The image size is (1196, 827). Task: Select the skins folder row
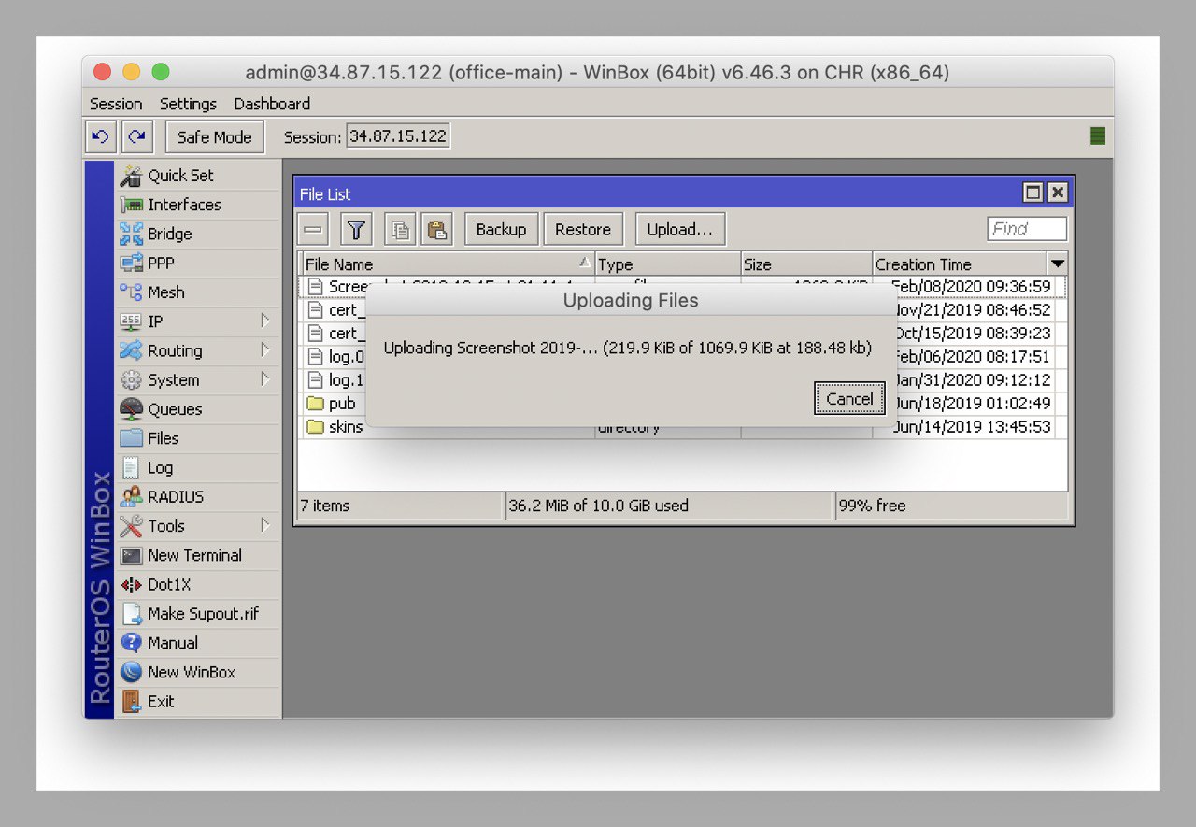pos(682,427)
